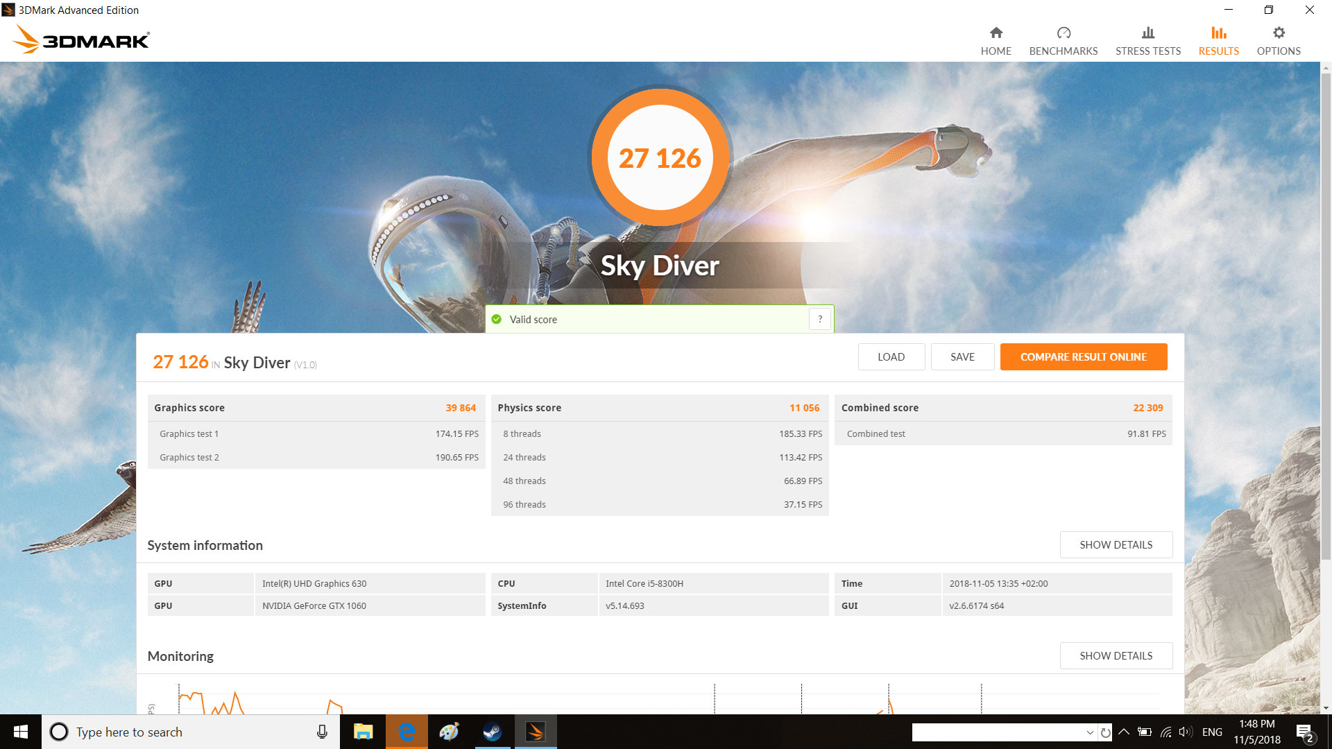Click the Cortana circle icon
Image resolution: width=1332 pixels, height=749 pixels.
[x=59, y=732]
